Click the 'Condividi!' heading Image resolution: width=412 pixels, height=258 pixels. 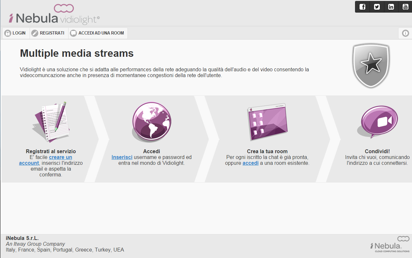point(377,151)
